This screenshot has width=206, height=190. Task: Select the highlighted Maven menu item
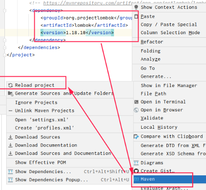point(170,179)
